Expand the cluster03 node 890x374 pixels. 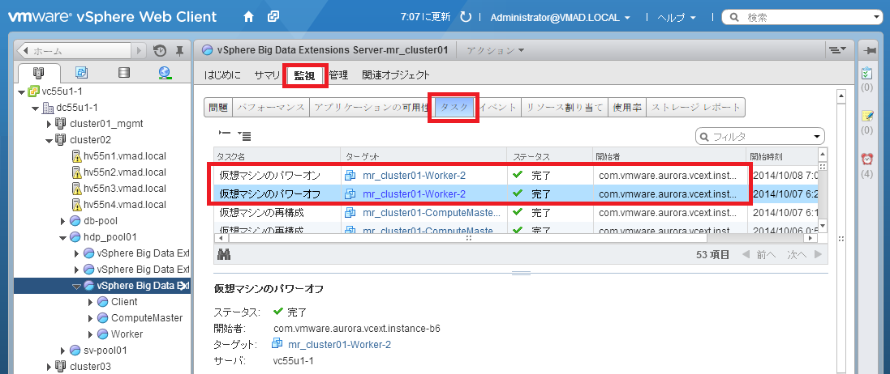49,366
